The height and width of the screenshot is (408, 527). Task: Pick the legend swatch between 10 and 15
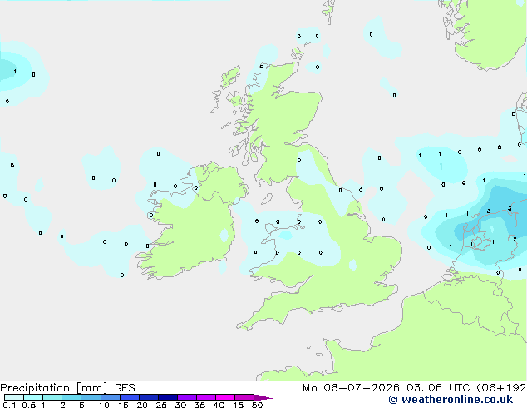click(x=110, y=397)
